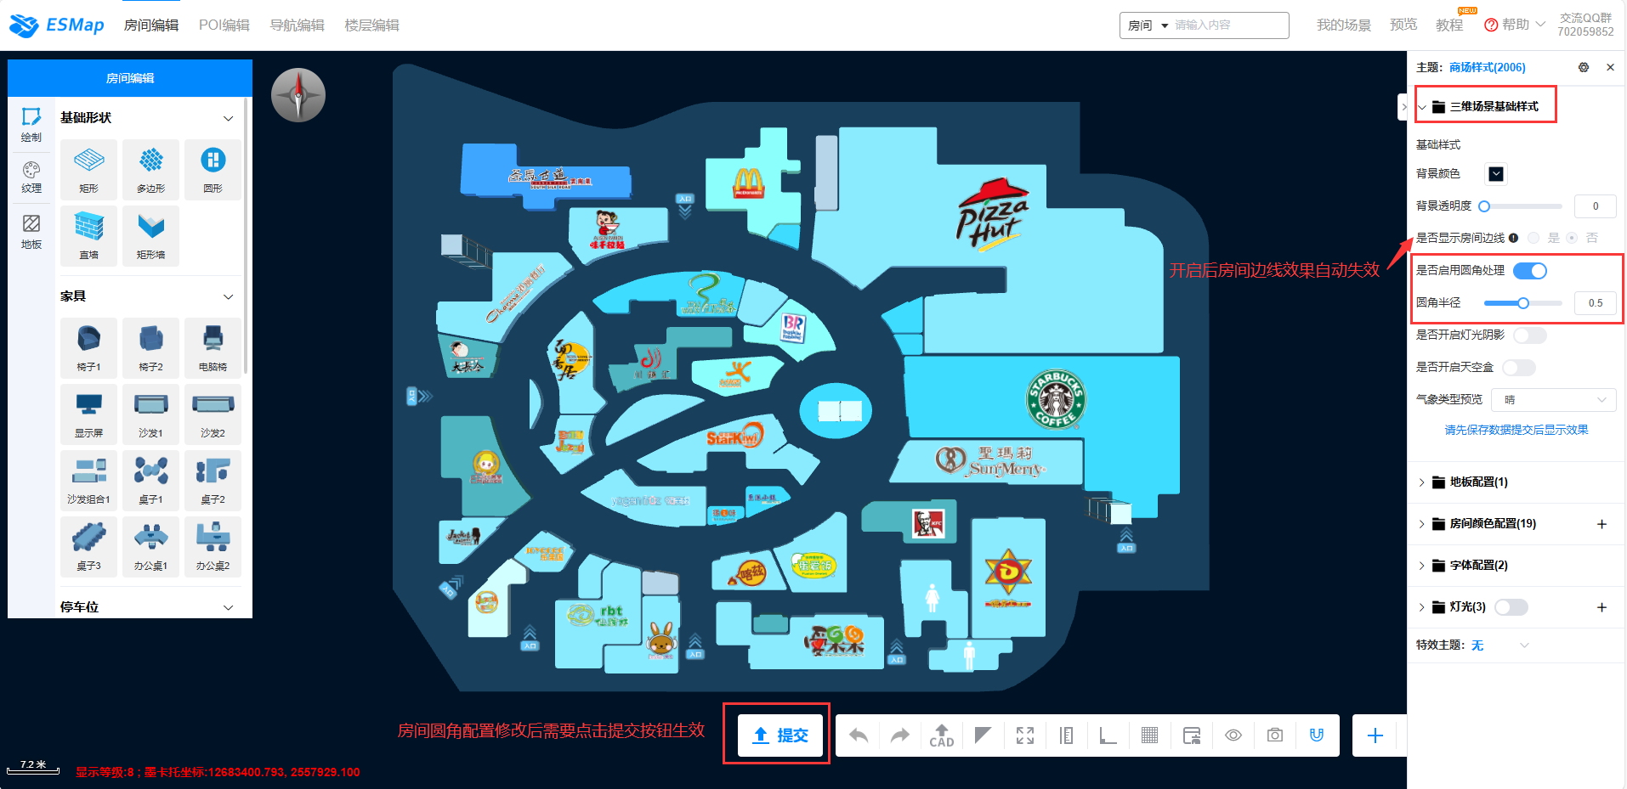Click the fullscreen expand icon
1627x789 pixels.
[1025, 735]
